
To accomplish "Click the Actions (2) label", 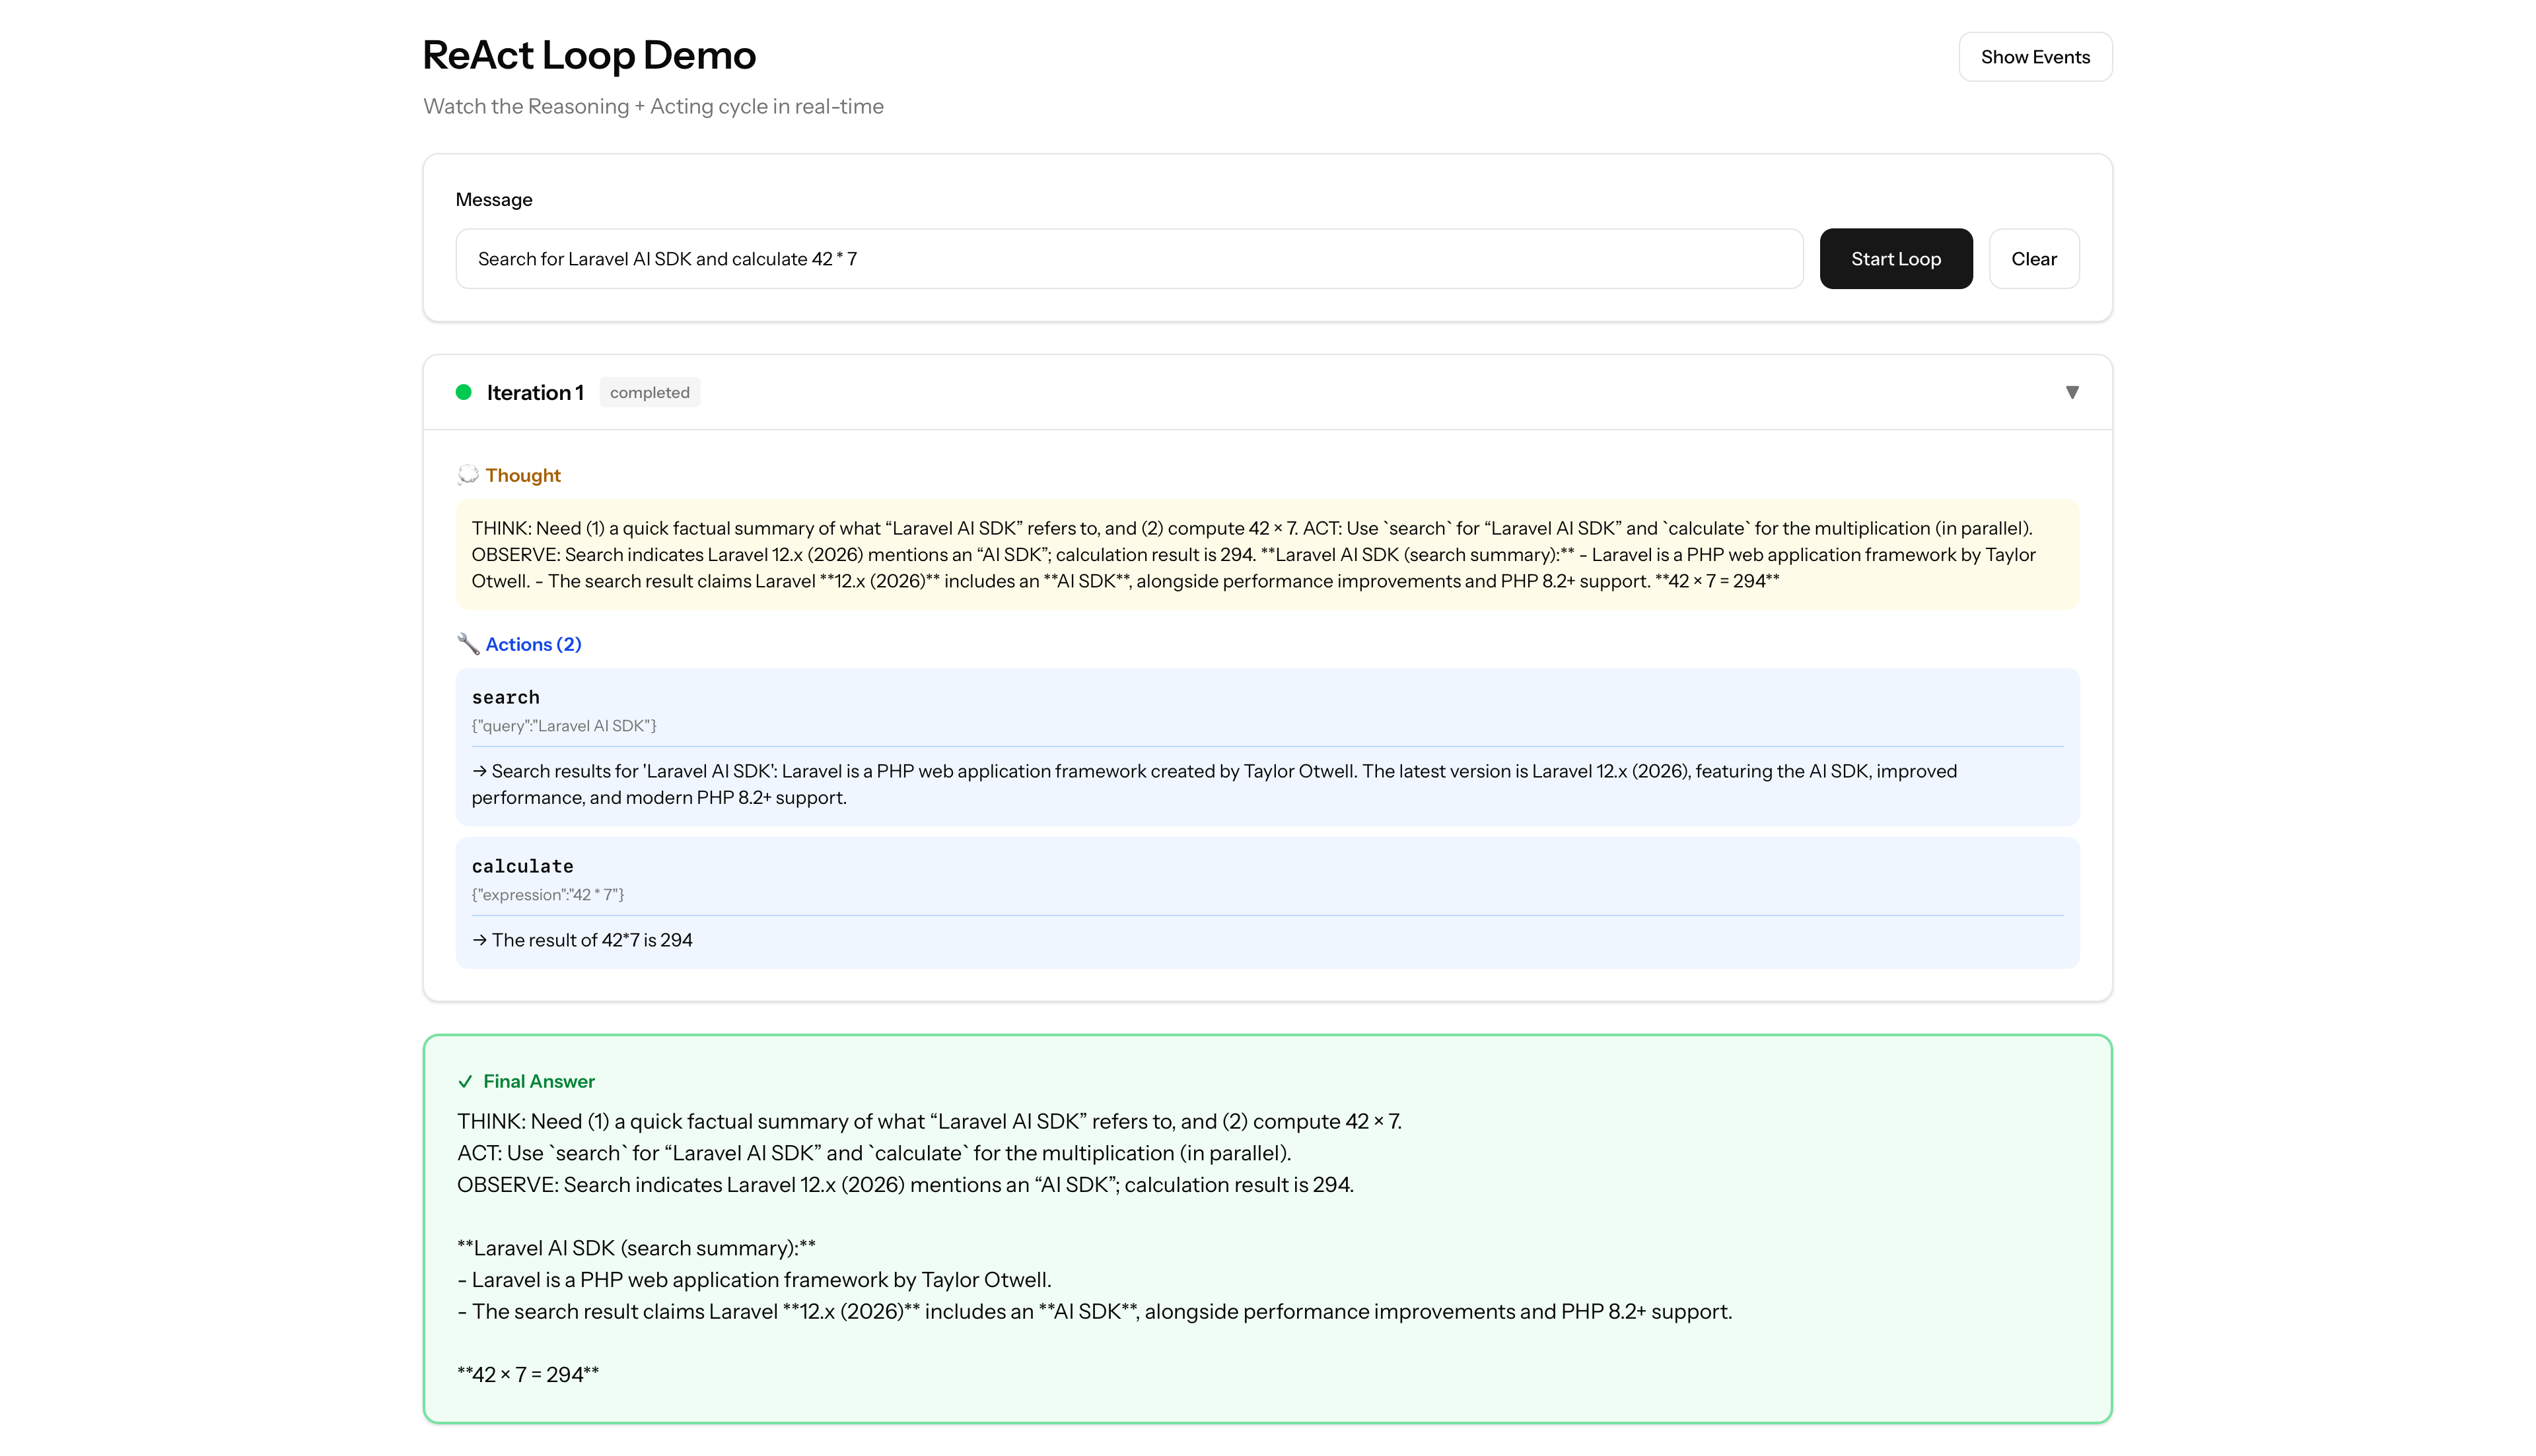I will 532,645.
